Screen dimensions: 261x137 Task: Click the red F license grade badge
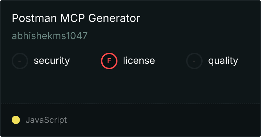click(x=109, y=61)
